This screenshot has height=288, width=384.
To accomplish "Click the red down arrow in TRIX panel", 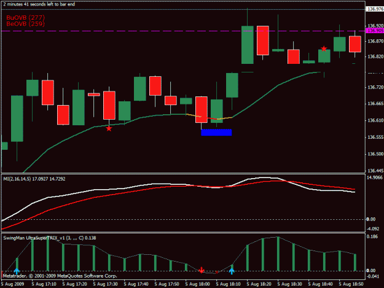I will [202, 270].
